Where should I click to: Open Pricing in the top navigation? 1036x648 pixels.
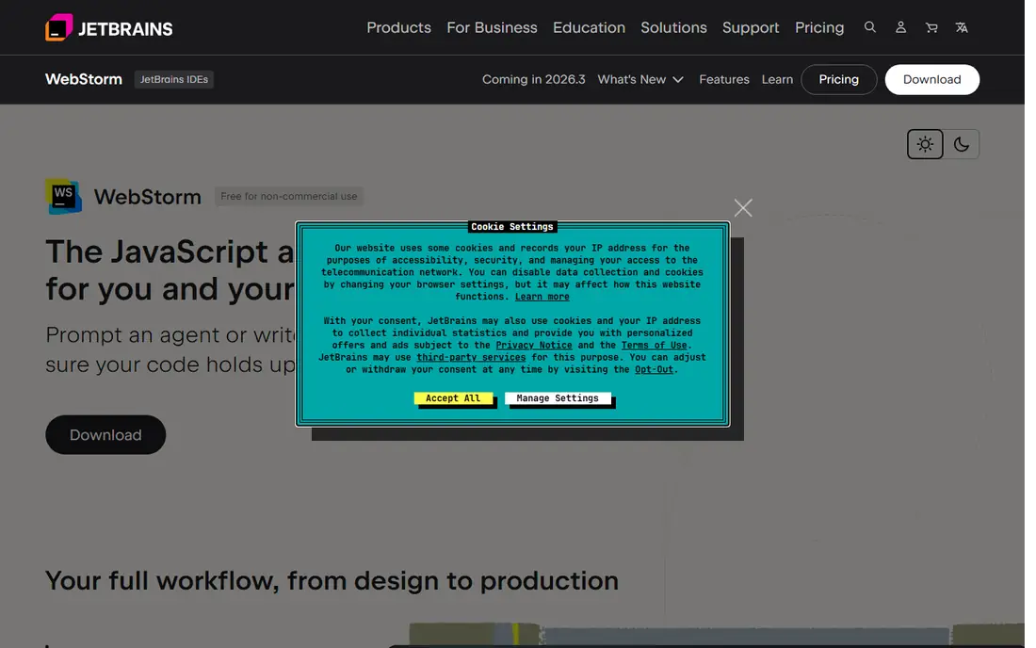point(818,27)
